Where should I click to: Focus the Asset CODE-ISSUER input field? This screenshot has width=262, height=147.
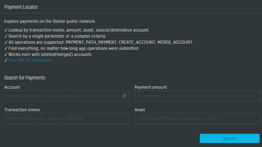coord(197,118)
